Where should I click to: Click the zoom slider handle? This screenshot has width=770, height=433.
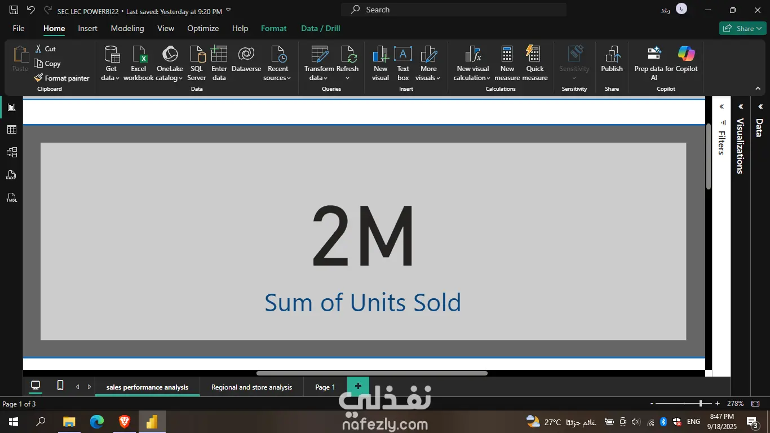tap(701, 404)
